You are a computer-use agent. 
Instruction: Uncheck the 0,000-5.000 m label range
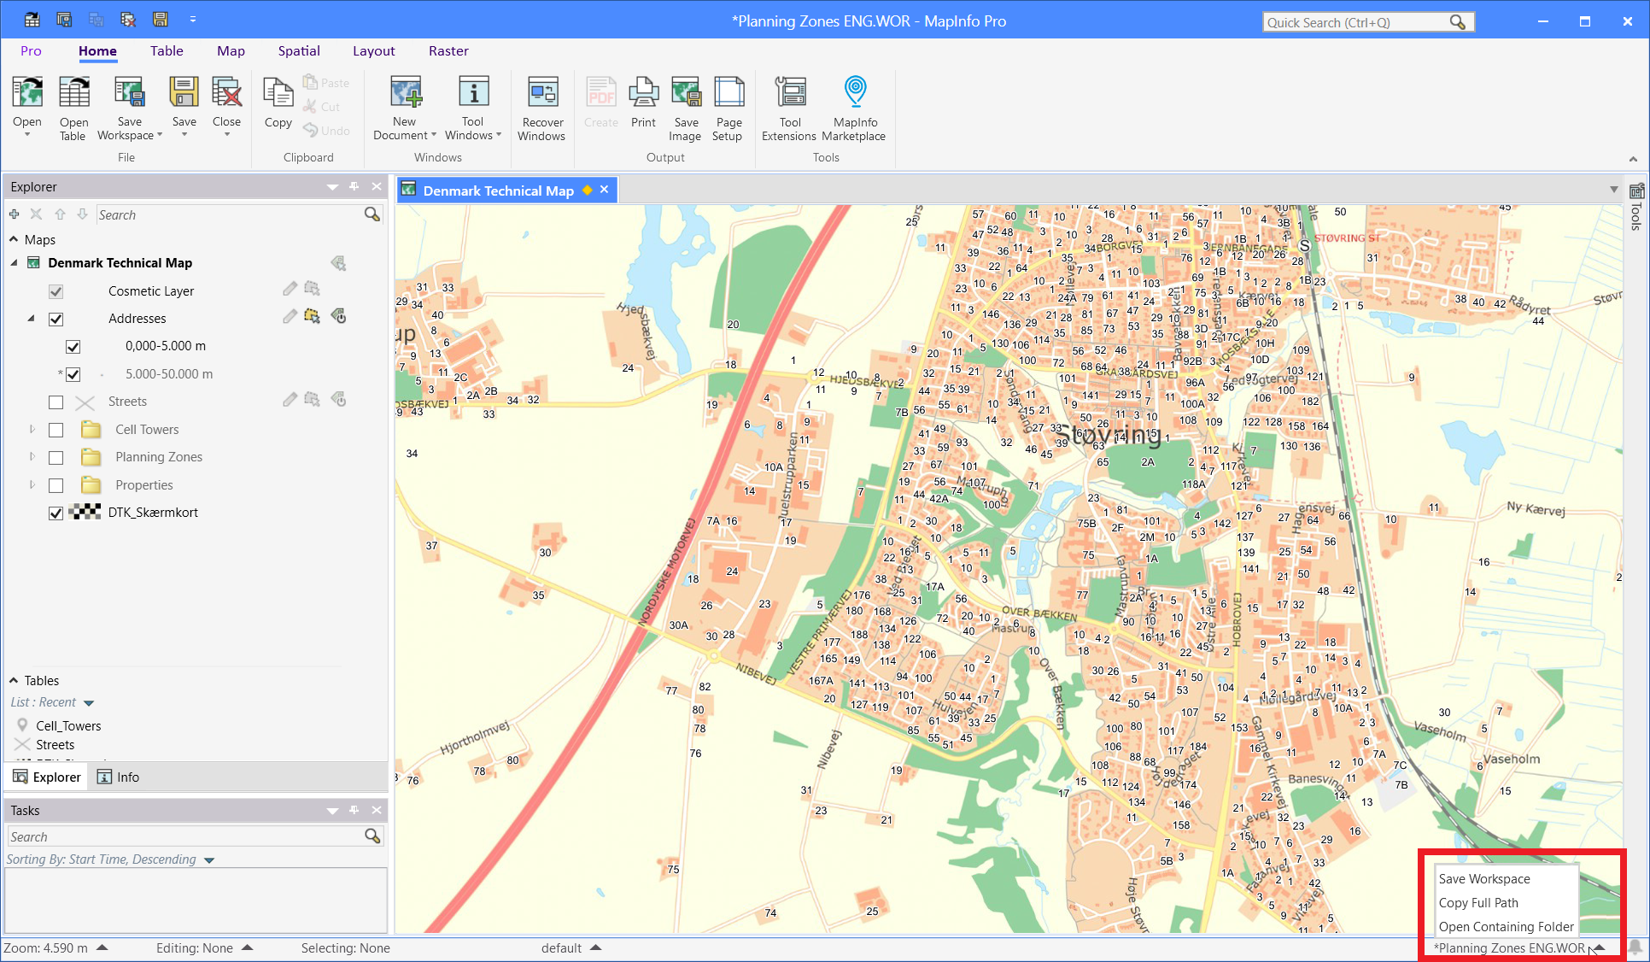[73, 346]
